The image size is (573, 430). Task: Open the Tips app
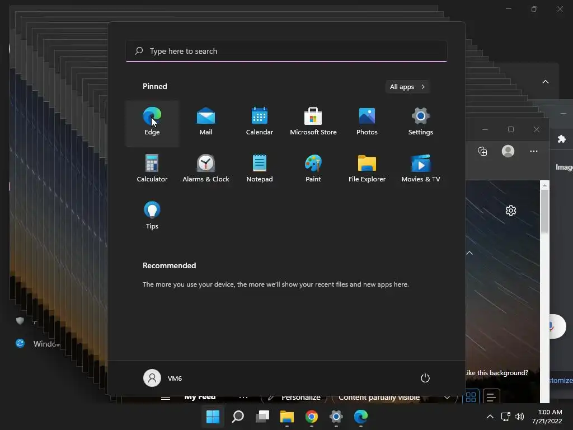point(152,217)
